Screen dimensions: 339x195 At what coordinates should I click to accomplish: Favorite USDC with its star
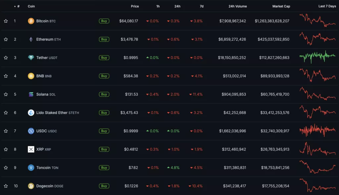pyautogui.click(x=6, y=131)
